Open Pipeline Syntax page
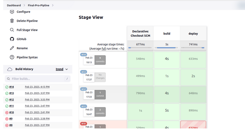Image resolution: width=245 pixels, height=131 pixels. coord(27,57)
